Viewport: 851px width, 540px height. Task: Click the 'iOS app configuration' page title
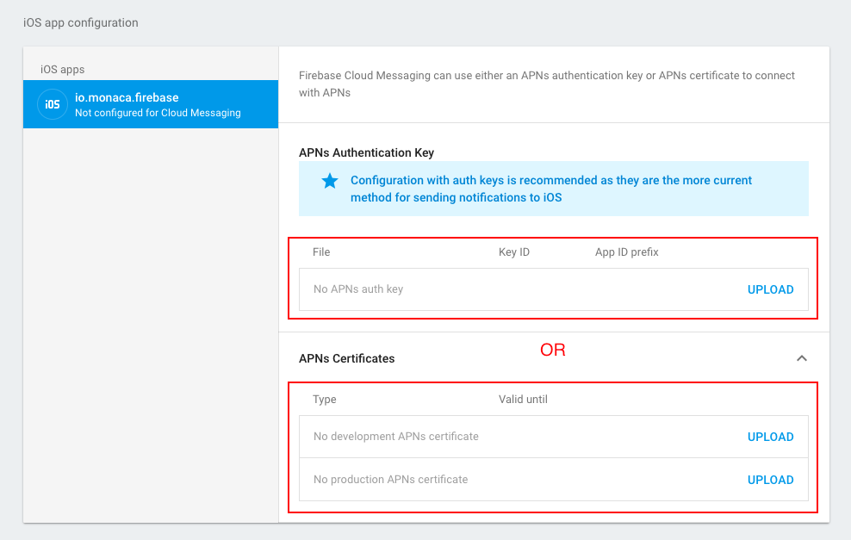tap(80, 22)
